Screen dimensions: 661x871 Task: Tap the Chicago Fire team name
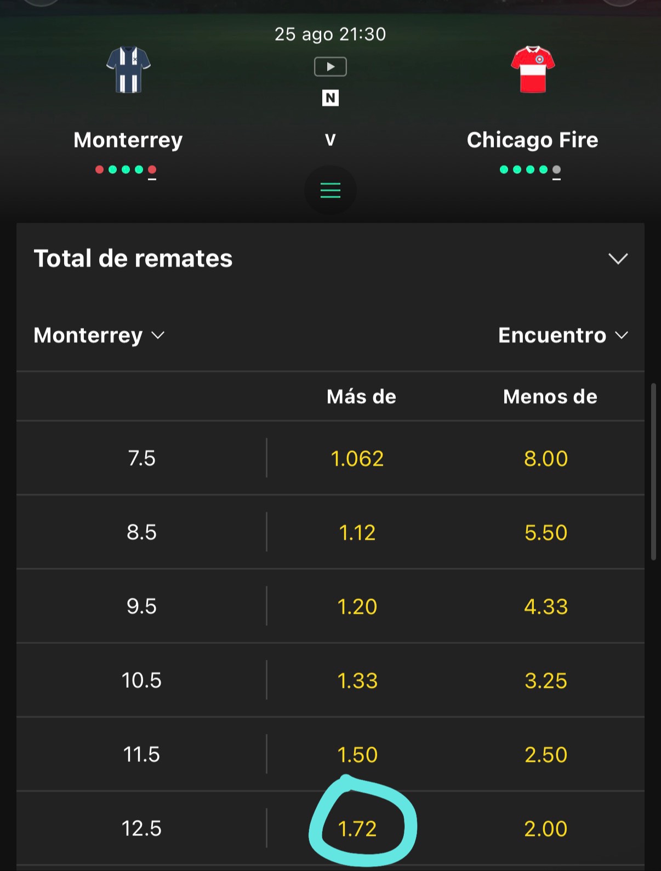(532, 140)
